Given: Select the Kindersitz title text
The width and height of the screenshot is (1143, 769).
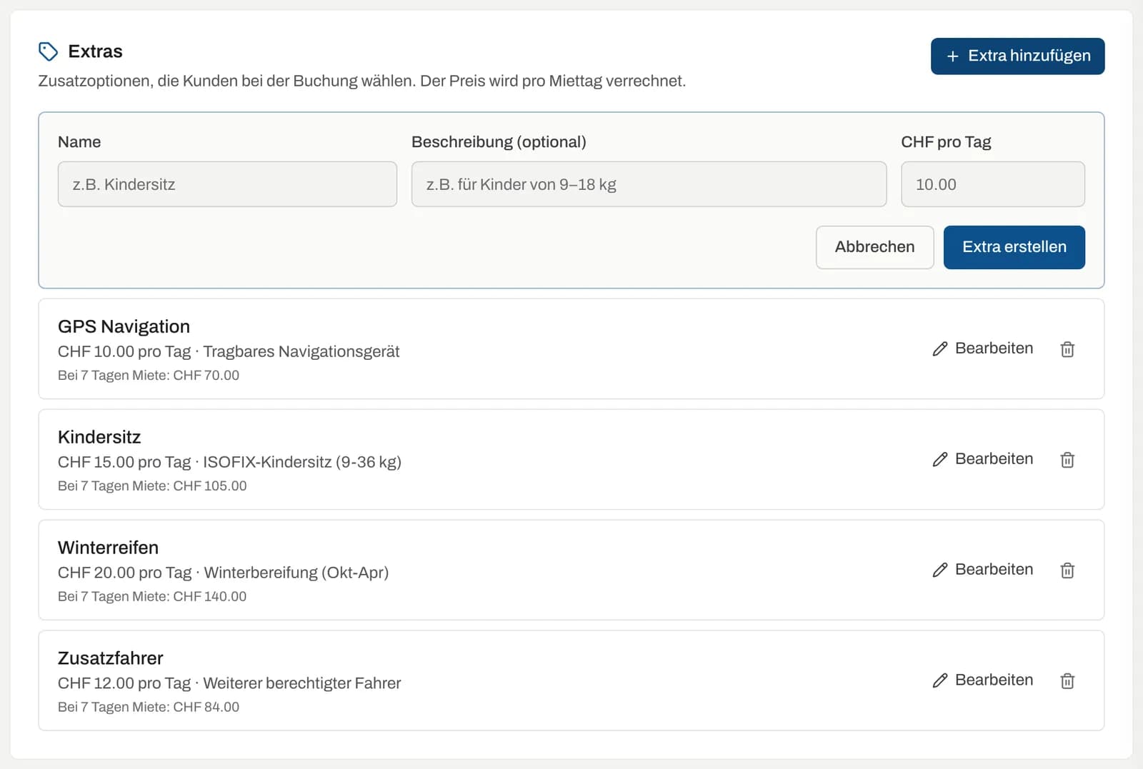Looking at the screenshot, I should (x=99, y=437).
